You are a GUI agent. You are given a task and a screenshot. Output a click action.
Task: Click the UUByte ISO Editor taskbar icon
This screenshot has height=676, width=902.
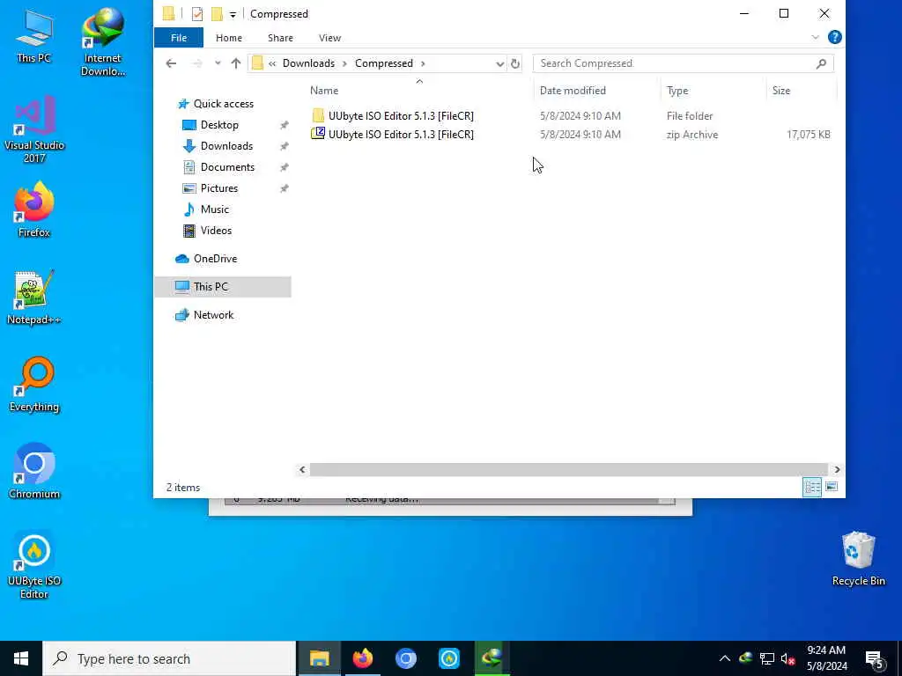pyautogui.click(x=448, y=658)
